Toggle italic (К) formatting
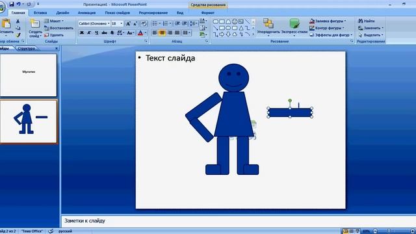The height and width of the screenshot is (234, 416). click(89, 32)
